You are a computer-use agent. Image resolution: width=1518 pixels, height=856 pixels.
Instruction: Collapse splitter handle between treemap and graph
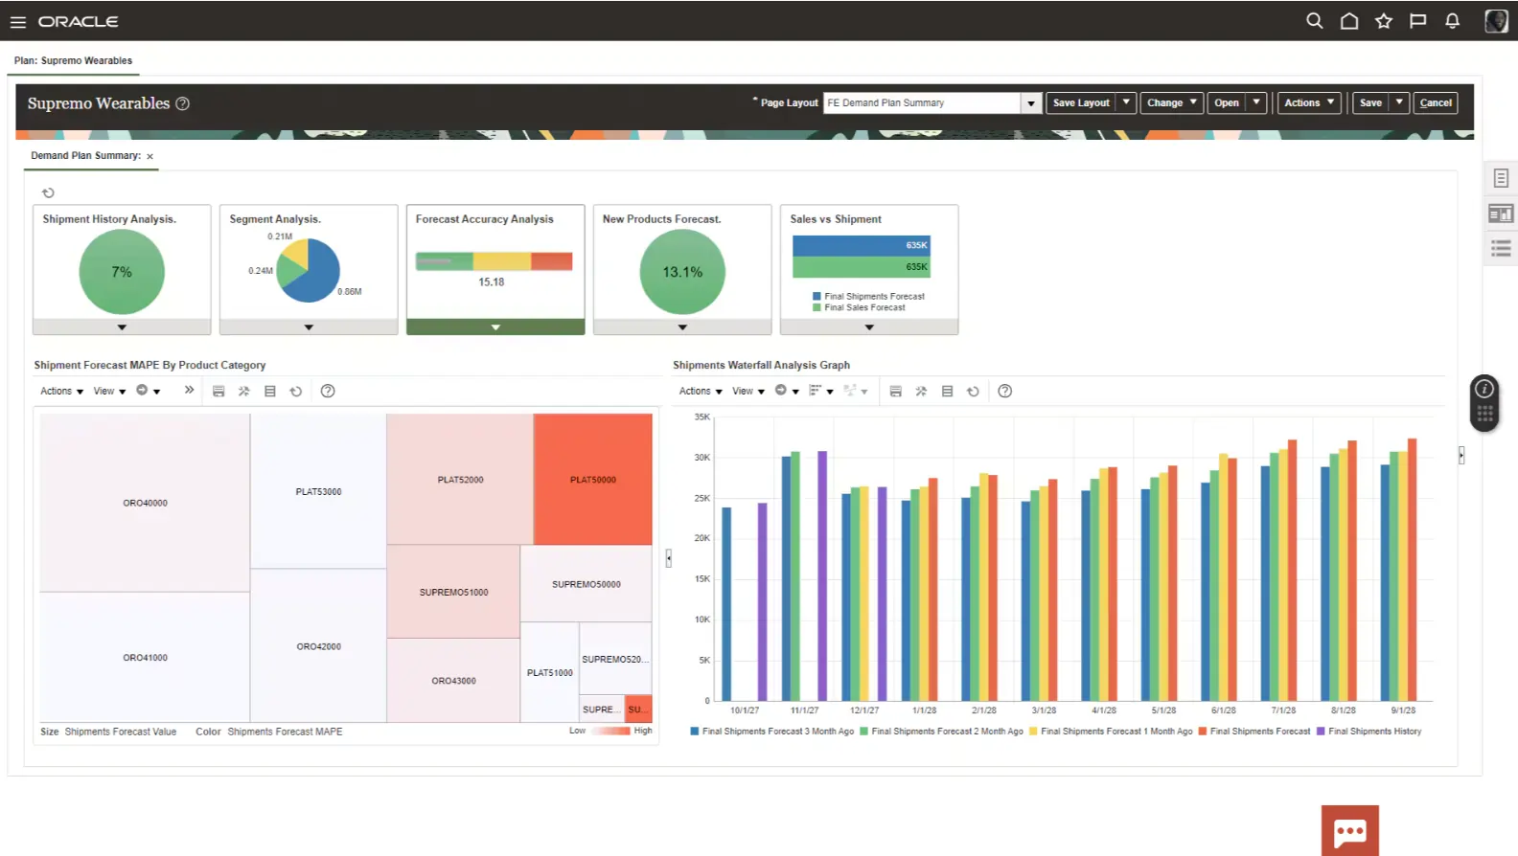click(x=668, y=558)
